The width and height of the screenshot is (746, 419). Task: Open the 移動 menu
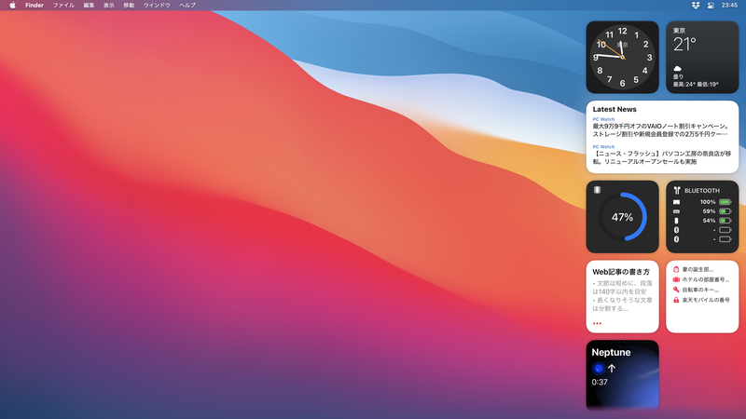pyautogui.click(x=129, y=6)
